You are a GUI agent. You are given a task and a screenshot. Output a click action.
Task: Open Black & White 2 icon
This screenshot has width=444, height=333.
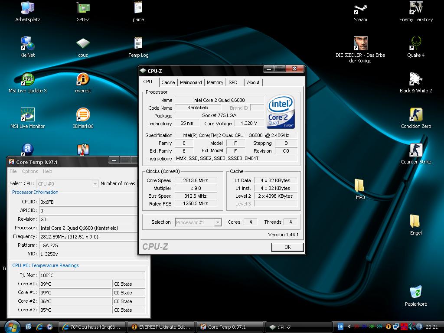416,83
